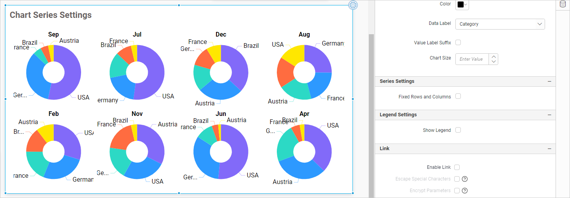Collapse Link section with minus icon
The image size is (570, 198).
[549, 149]
